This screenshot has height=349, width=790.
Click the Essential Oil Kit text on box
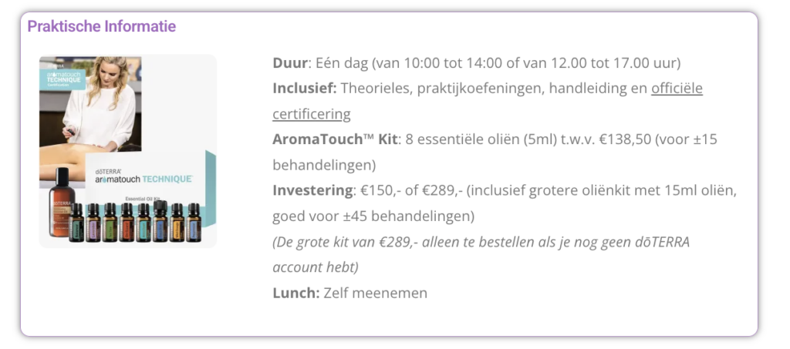[x=142, y=197]
